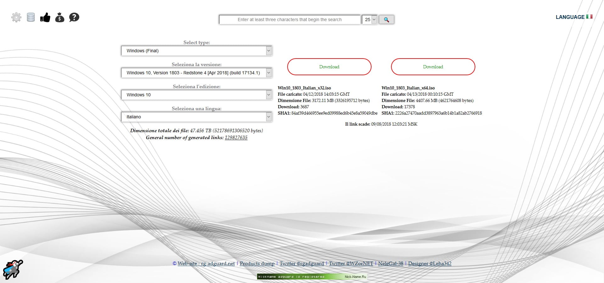Open the money bag donate icon
This screenshot has height=283, width=604.
point(60,17)
